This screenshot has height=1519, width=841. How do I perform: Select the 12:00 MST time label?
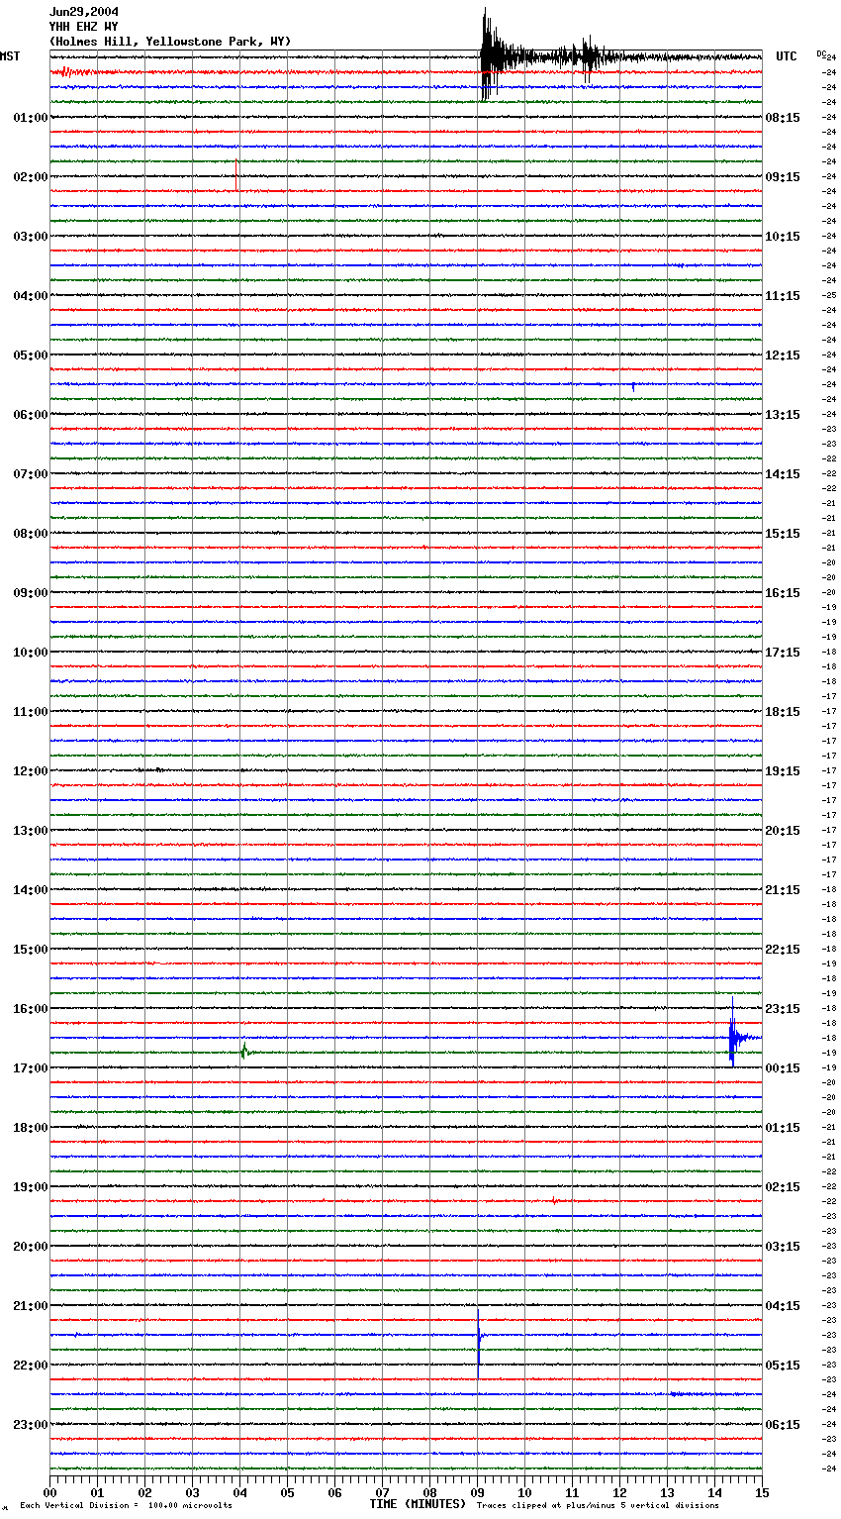point(31,771)
